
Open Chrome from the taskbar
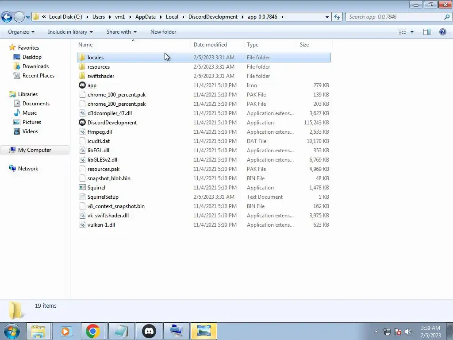pyautogui.click(x=93, y=331)
